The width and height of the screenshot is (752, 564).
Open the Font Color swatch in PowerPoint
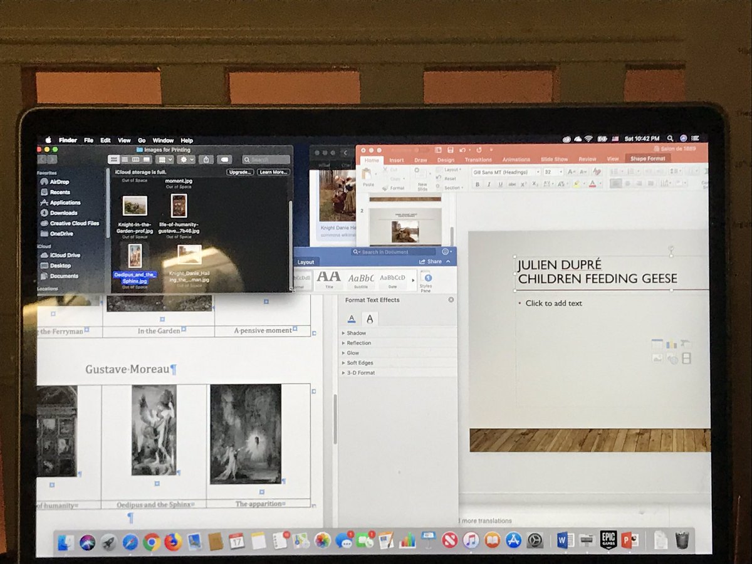pyautogui.click(x=593, y=184)
